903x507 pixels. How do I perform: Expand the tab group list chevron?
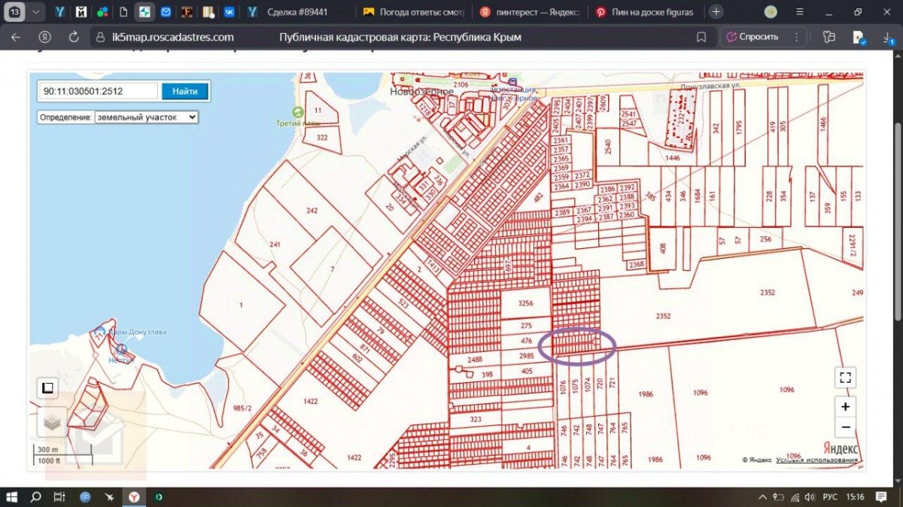(36, 12)
